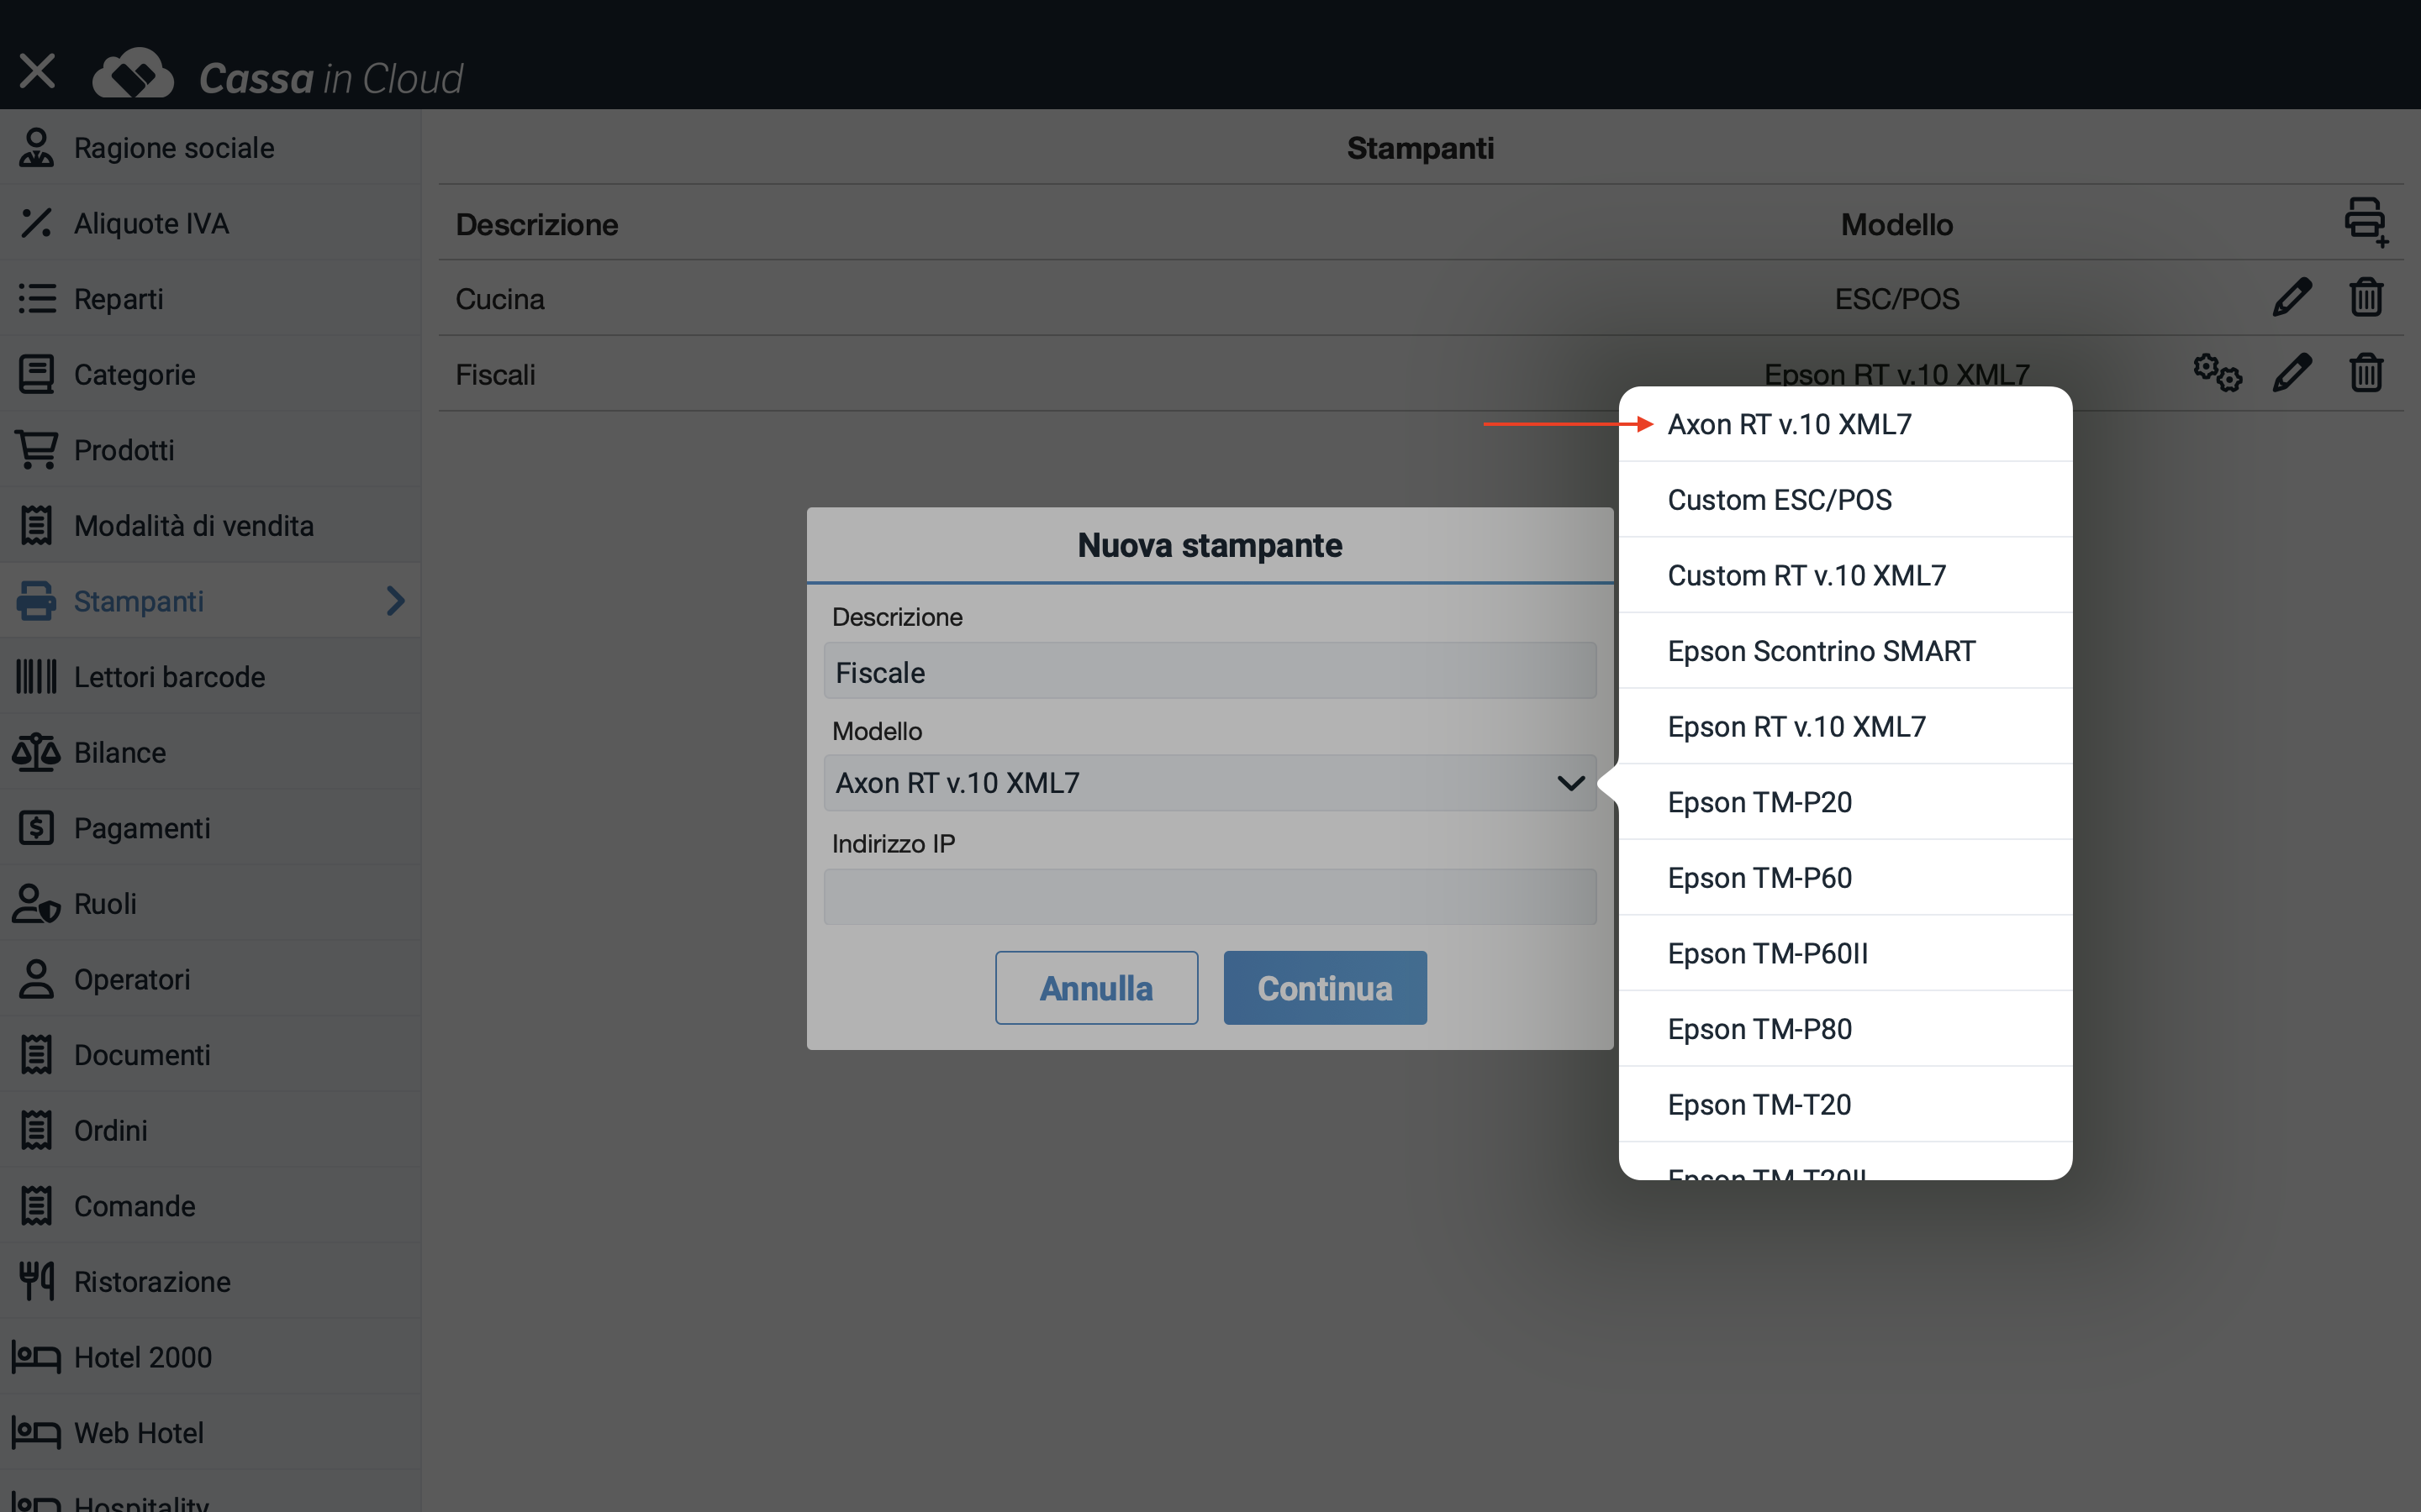Click the Descrizione field containing Fiscale

click(x=1209, y=672)
